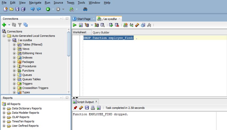
Task: Clear the worksheet with the eraser icon
Action: [x=137, y=25]
